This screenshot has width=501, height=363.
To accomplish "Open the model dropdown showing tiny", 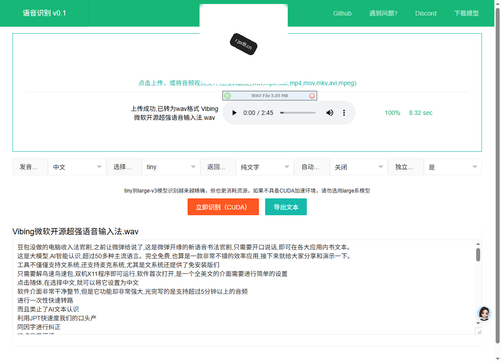I will [x=171, y=167].
